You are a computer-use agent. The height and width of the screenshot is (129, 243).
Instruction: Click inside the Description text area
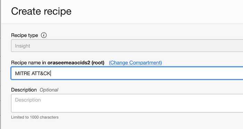pos(127,103)
